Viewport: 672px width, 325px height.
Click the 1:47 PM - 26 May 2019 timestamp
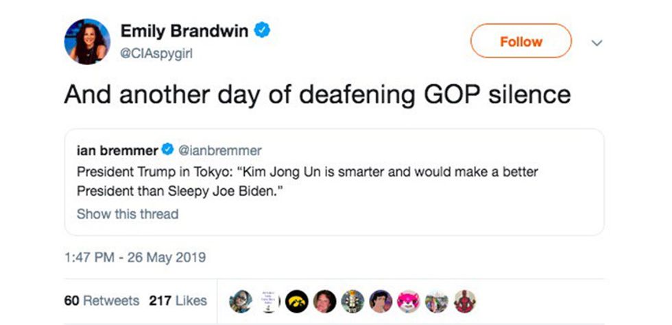[135, 258]
